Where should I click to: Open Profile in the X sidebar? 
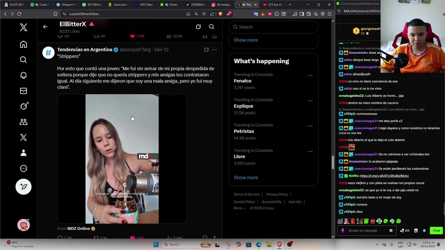pyautogui.click(x=23, y=153)
